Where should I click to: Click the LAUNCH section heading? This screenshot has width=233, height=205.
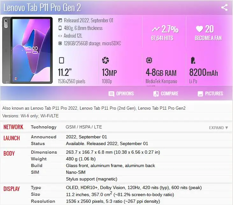coord(11,138)
